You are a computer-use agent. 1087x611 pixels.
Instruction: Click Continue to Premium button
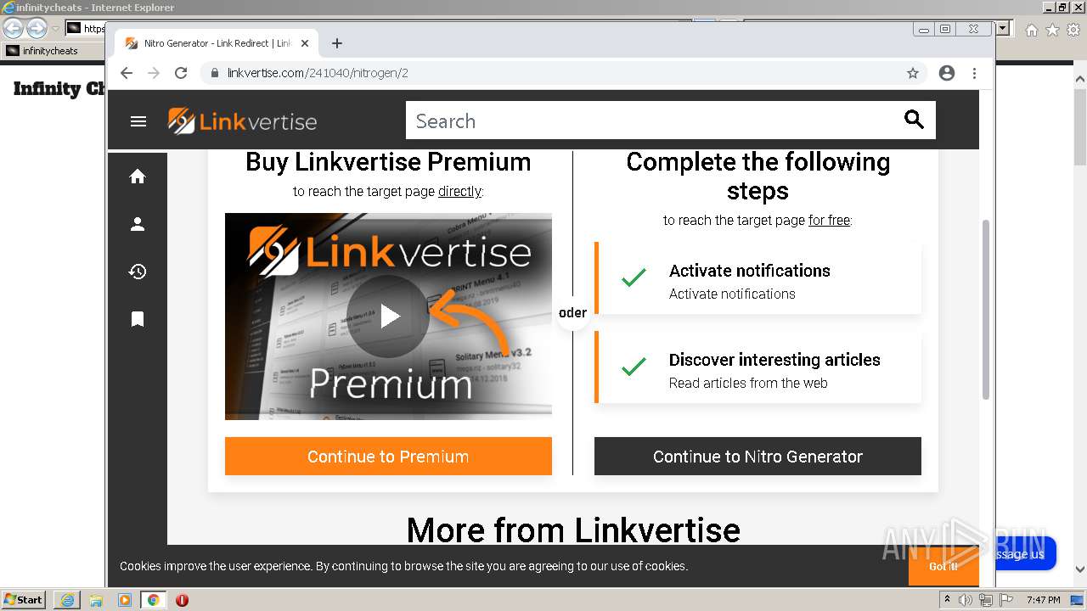tap(388, 457)
